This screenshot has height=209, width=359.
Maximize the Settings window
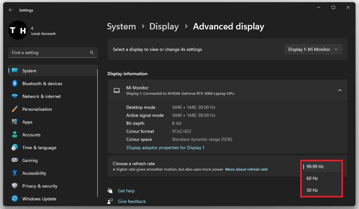coord(333,7)
